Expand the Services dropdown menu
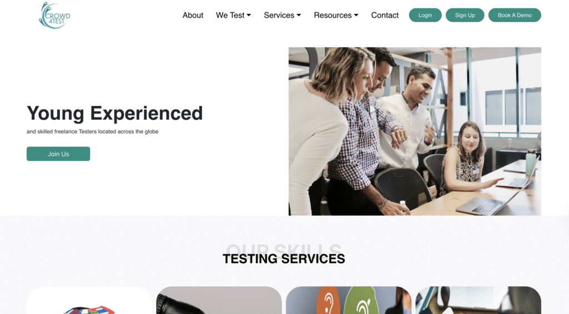This screenshot has width=569, height=314. [282, 15]
